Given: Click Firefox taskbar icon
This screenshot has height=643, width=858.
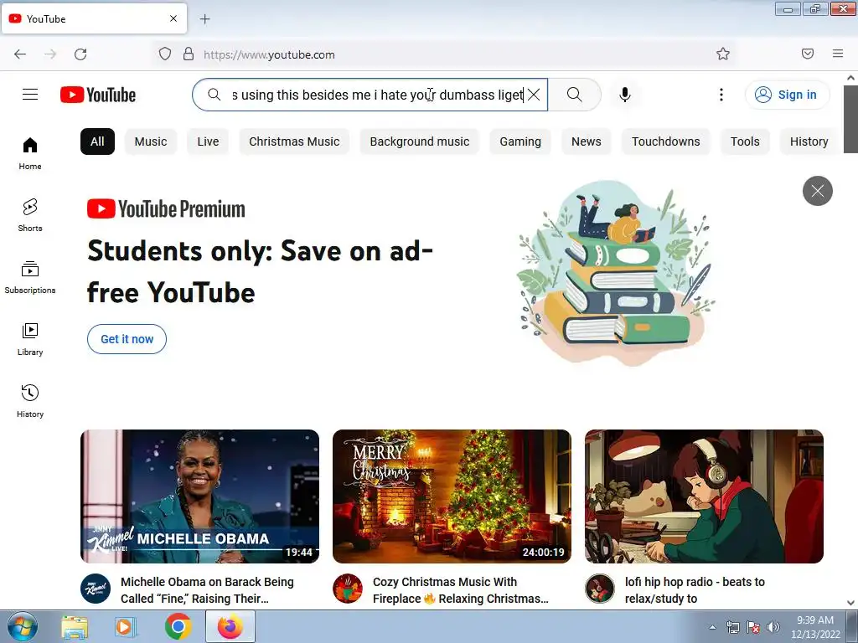Looking at the screenshot, I should (x=230, y=626).
